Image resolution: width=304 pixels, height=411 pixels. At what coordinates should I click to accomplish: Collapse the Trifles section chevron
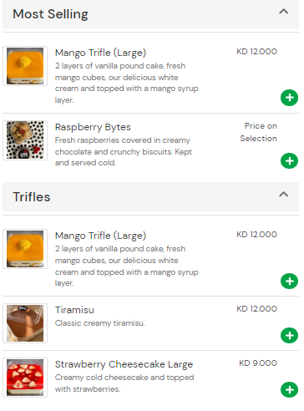coord(283,194)
